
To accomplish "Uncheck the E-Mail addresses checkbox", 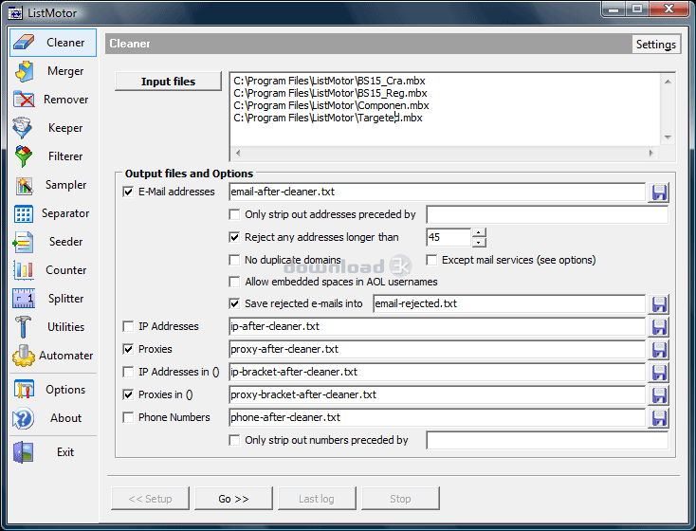I will pos(129,192).
